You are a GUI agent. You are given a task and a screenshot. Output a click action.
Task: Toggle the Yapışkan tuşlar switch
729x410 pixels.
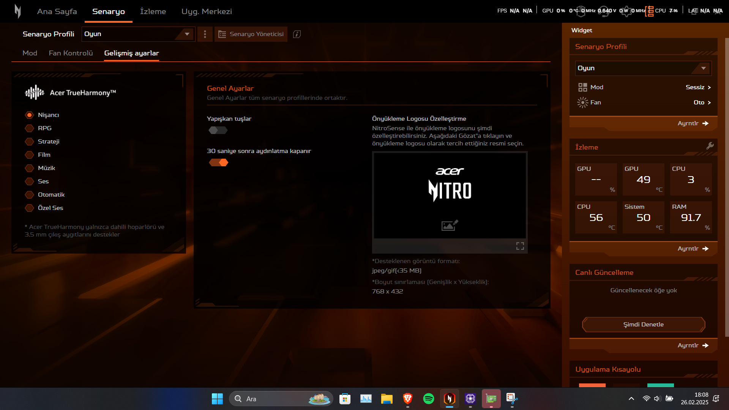point(218,131)
